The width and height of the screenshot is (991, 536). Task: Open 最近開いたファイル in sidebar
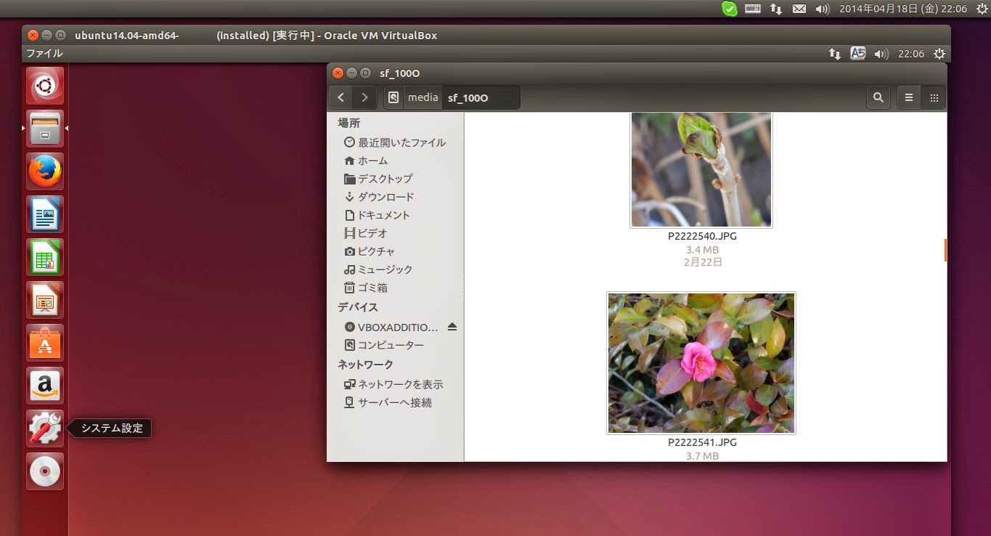click(395, 142)
